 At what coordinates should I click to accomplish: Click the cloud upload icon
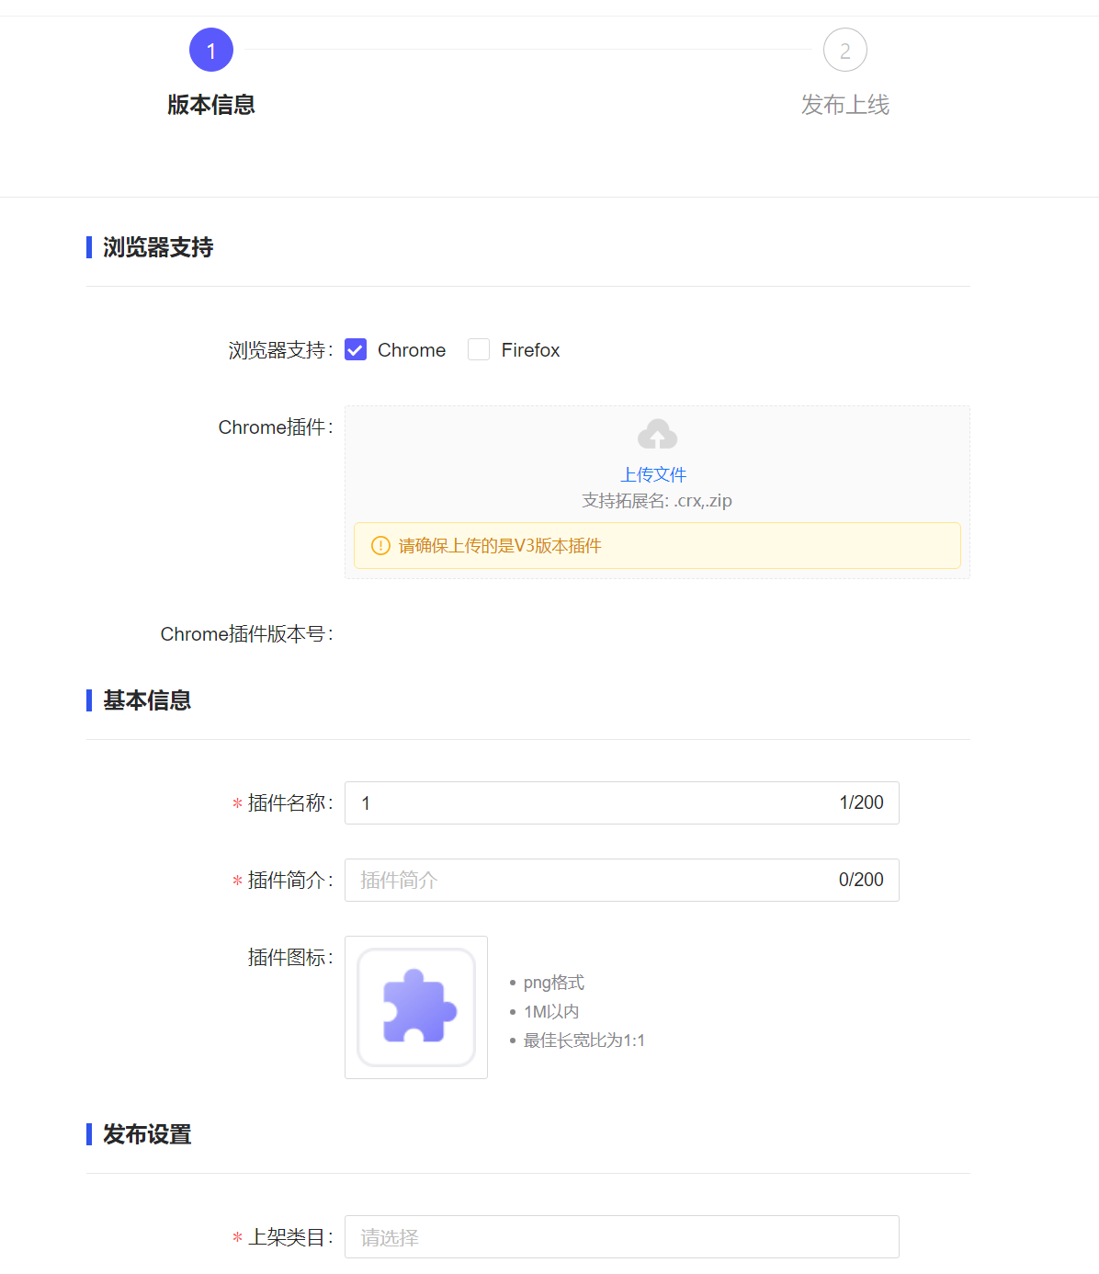click(x=657, y=435)
